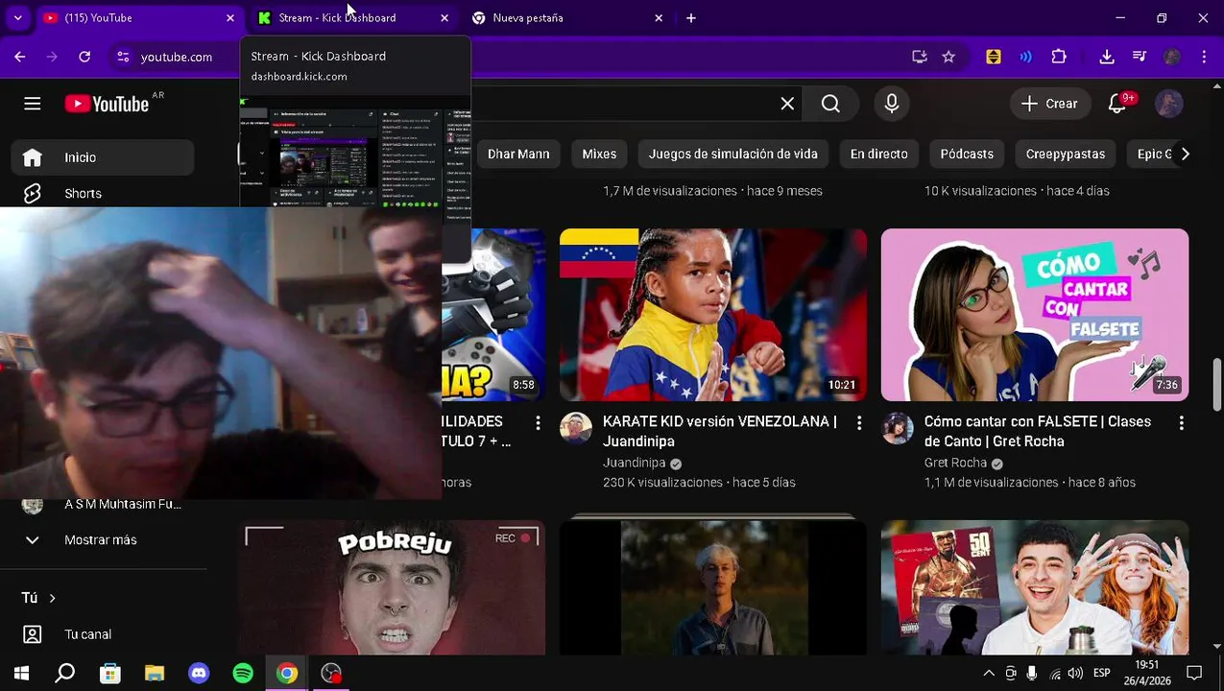This screenshot has height=691, width=1224.
Task: Bookmark this page with the star
Action: (948, 57)
